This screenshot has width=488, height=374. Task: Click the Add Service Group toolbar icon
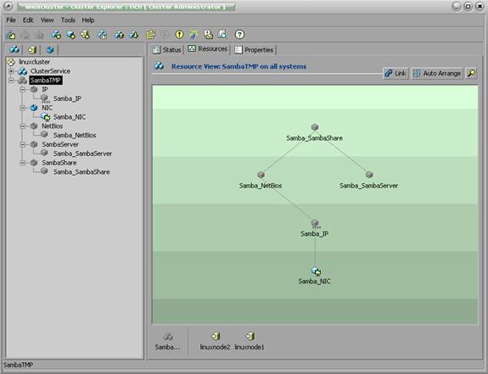tap(56, 35)
